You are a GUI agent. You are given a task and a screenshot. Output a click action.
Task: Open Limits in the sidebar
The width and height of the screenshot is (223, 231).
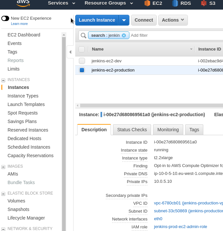point(13,69)
